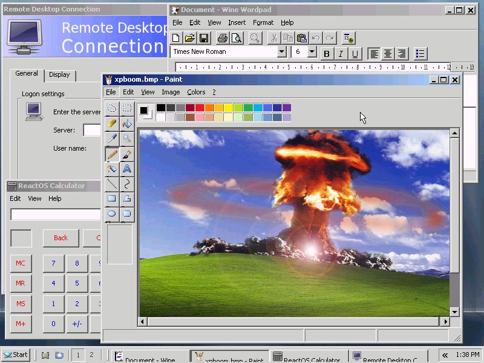Select the Text tool in Paint

tap(126, 169)
